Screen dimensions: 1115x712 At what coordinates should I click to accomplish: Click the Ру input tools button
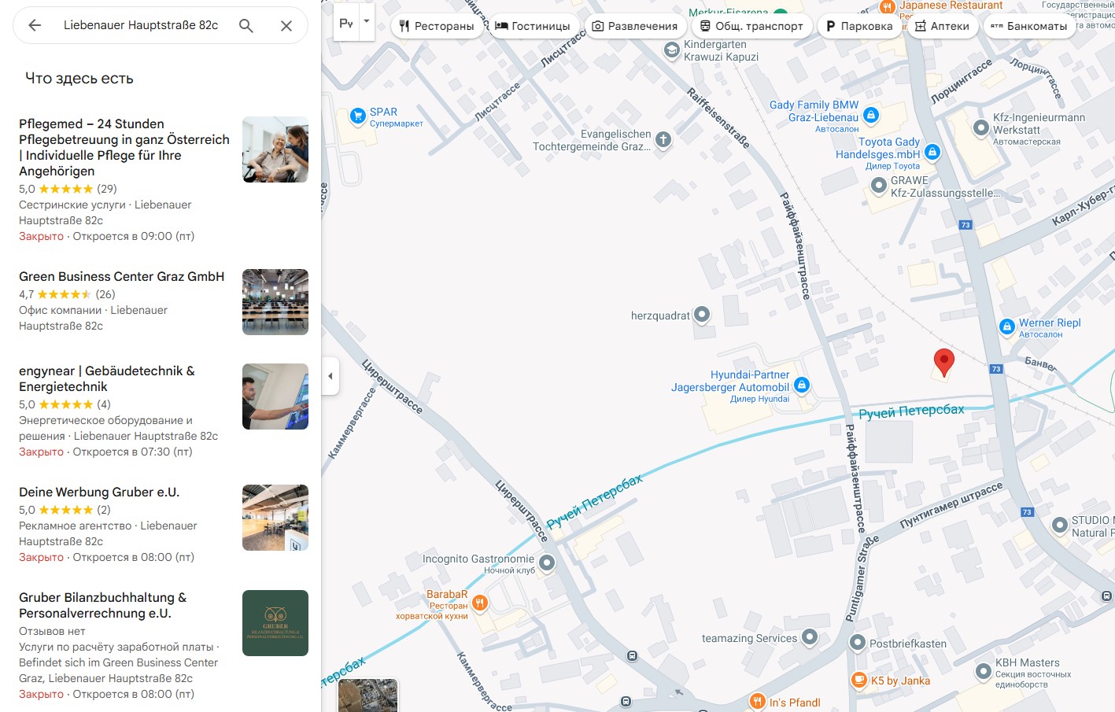coord(346,22)
